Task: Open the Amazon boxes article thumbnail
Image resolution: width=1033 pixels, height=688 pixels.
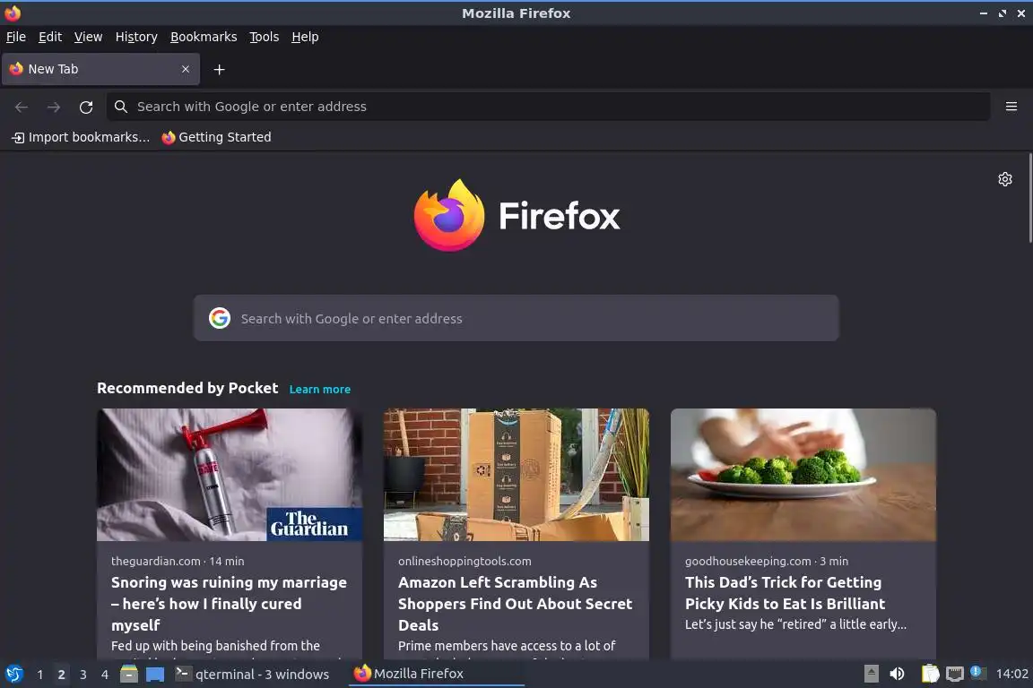Action: point(516,475)
